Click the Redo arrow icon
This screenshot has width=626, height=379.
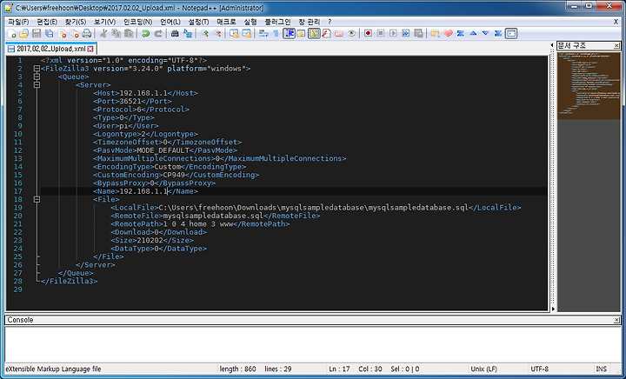[158, 34]
